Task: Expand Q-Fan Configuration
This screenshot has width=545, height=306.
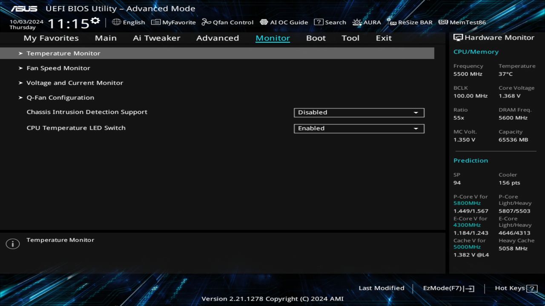Action: point(60,97)
